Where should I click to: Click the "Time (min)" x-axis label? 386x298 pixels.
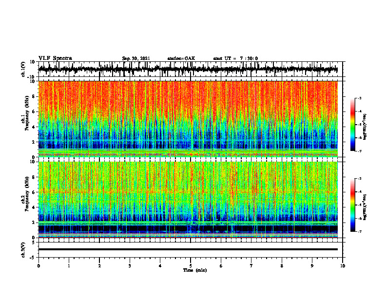pos(195,270)
